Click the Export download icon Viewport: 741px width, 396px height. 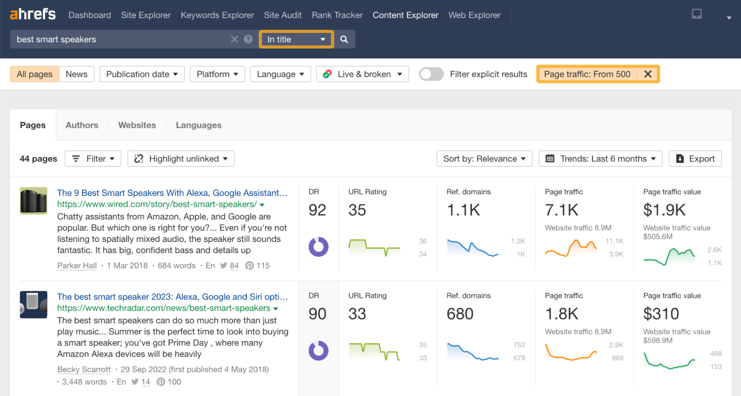680,159
